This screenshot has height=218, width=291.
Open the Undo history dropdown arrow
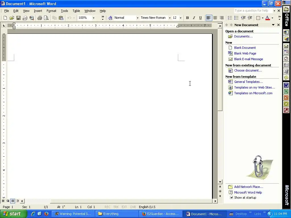coord(74,18)
